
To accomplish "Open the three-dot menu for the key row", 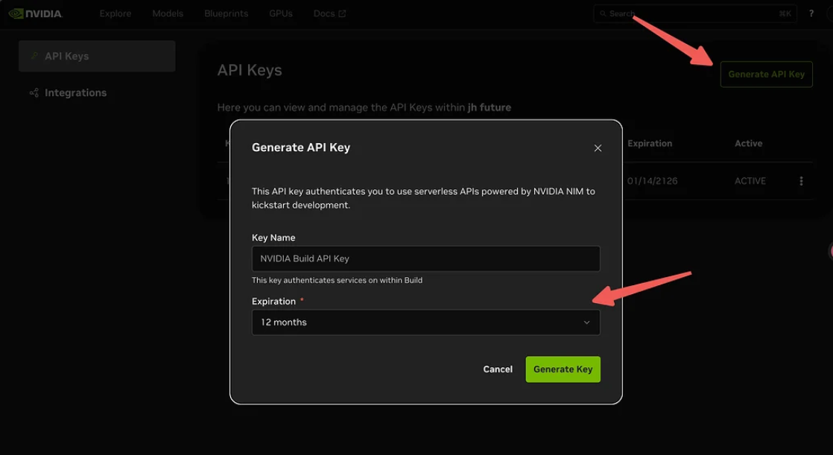I will (x=801, y=181).
